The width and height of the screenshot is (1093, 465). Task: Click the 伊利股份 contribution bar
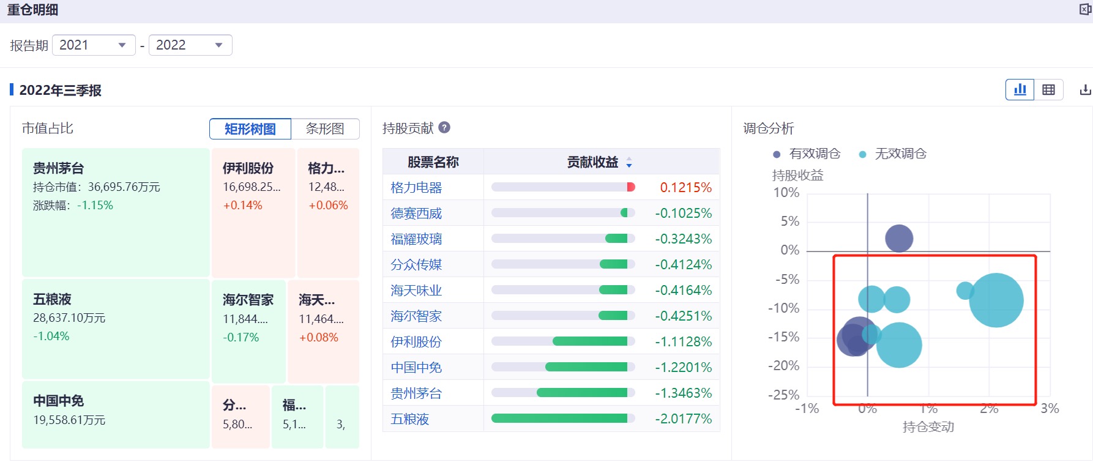[563, 341]
